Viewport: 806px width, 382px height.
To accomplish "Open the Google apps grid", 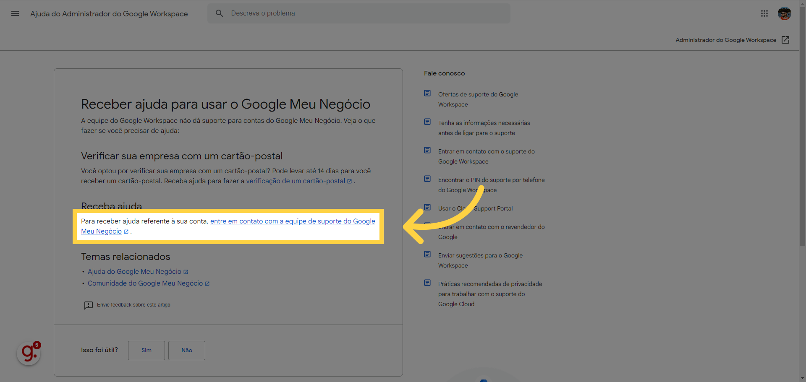I will tap(764, 13).
